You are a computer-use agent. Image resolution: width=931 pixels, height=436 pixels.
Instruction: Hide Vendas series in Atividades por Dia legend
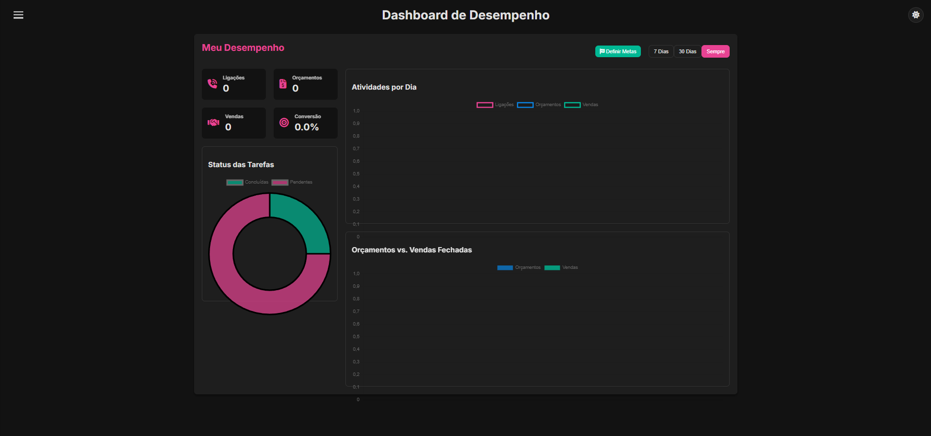pos(581,105)
